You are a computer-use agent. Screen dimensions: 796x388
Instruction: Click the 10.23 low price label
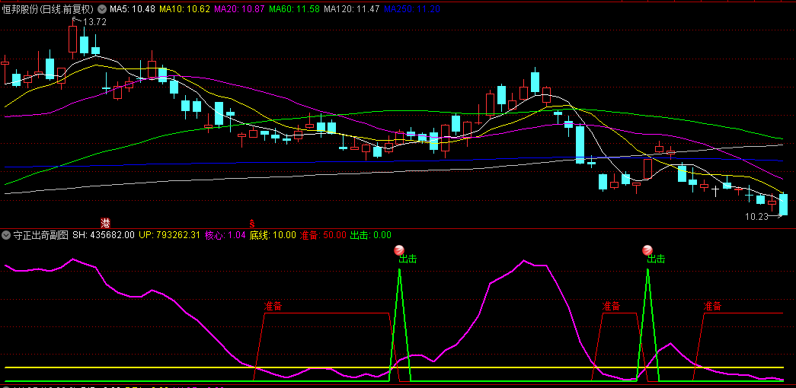pos(756,217)
